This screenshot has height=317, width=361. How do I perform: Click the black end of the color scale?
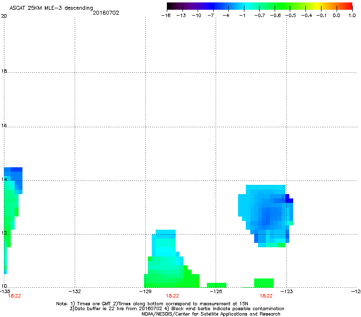(x=169, y=6)
